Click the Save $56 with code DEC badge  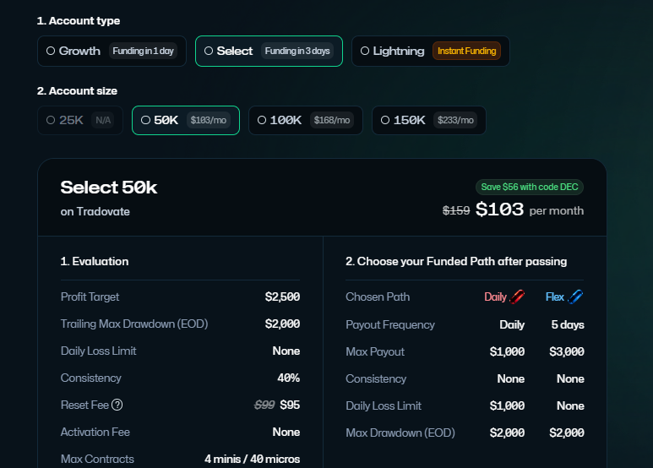pos(529,187)
